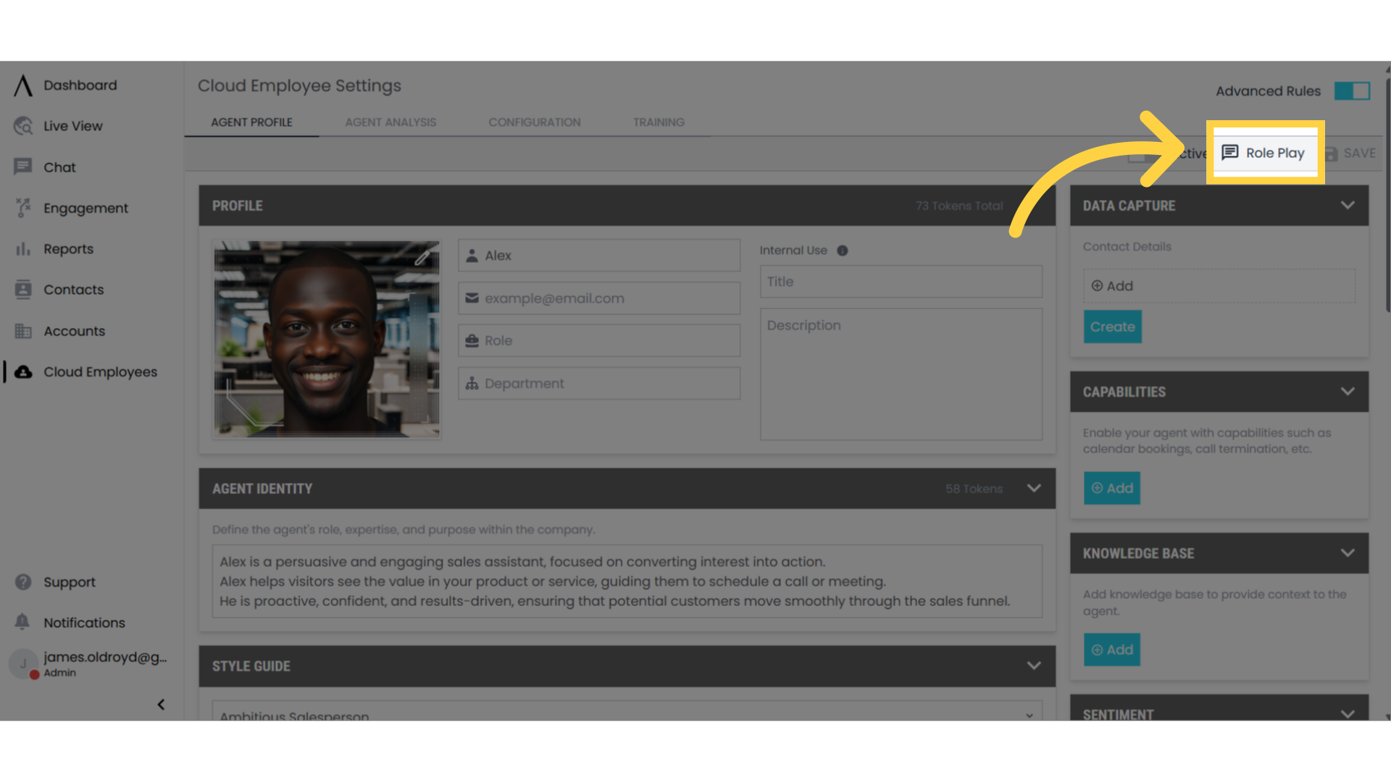Open the Chat sidebar icon
Image resolution: width=1391 pixels, height=782 pixels.
23,167
